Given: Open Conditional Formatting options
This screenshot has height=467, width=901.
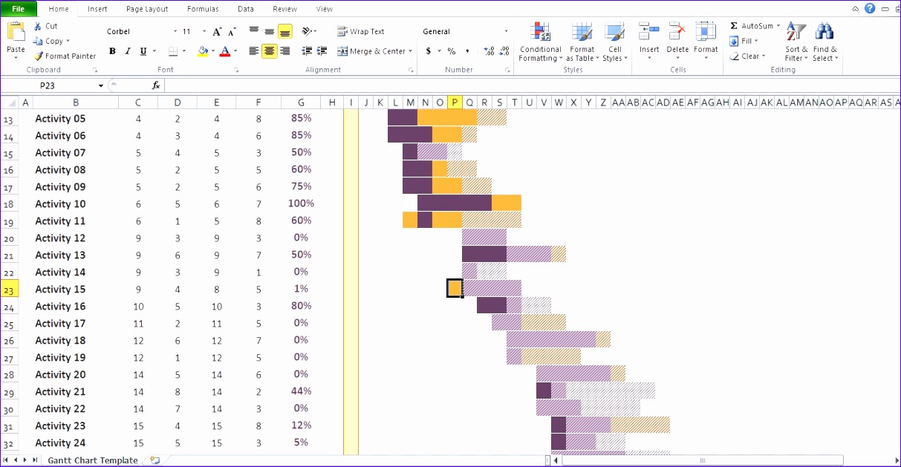Looking at the screenshot, I should click(x=540, y=41).
